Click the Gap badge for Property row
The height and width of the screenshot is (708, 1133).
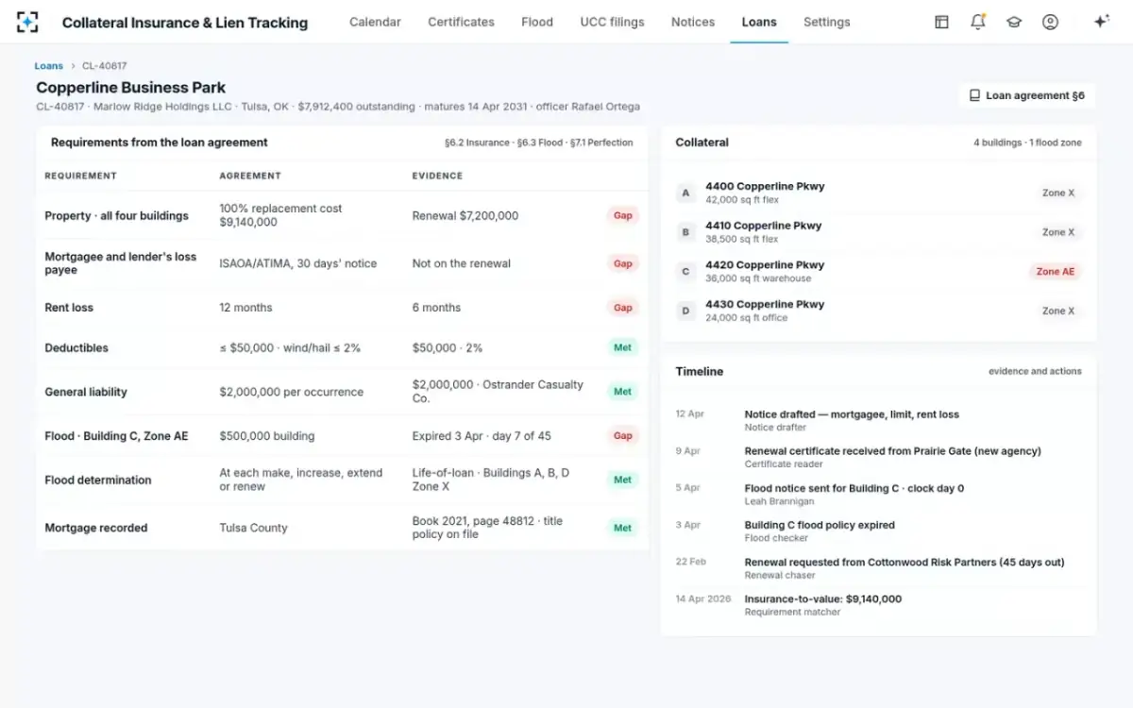(x=623, y=215)
